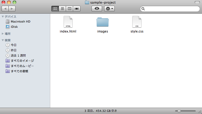Select the images folder icon
Viewport: 202px width, 114px height.
103,22
